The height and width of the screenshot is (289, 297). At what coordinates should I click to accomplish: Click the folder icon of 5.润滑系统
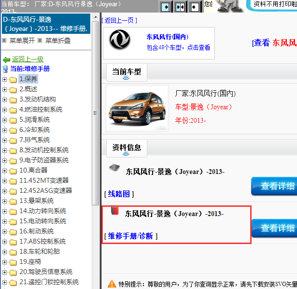coord(13,120)
